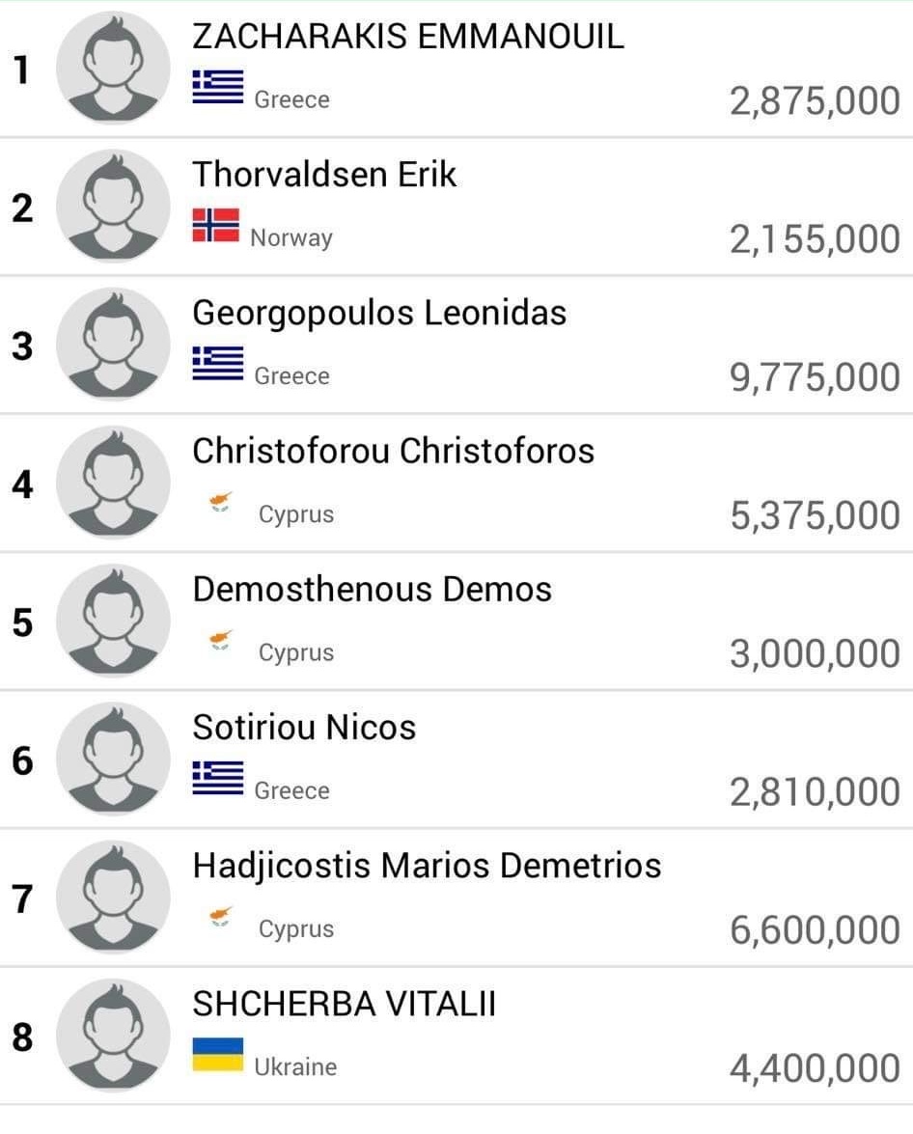Open Georgopoulos Leonidas' avatar picture

click(114, 345)
